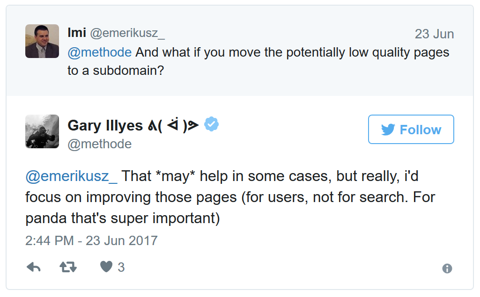Click the display name Imi
480x297 pixels.
[77, 34]
